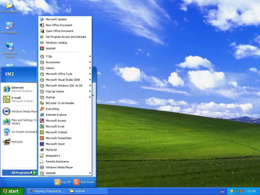The image size is (260, 195).
Task: Expand the Games submenu
Action: [65, 68]
